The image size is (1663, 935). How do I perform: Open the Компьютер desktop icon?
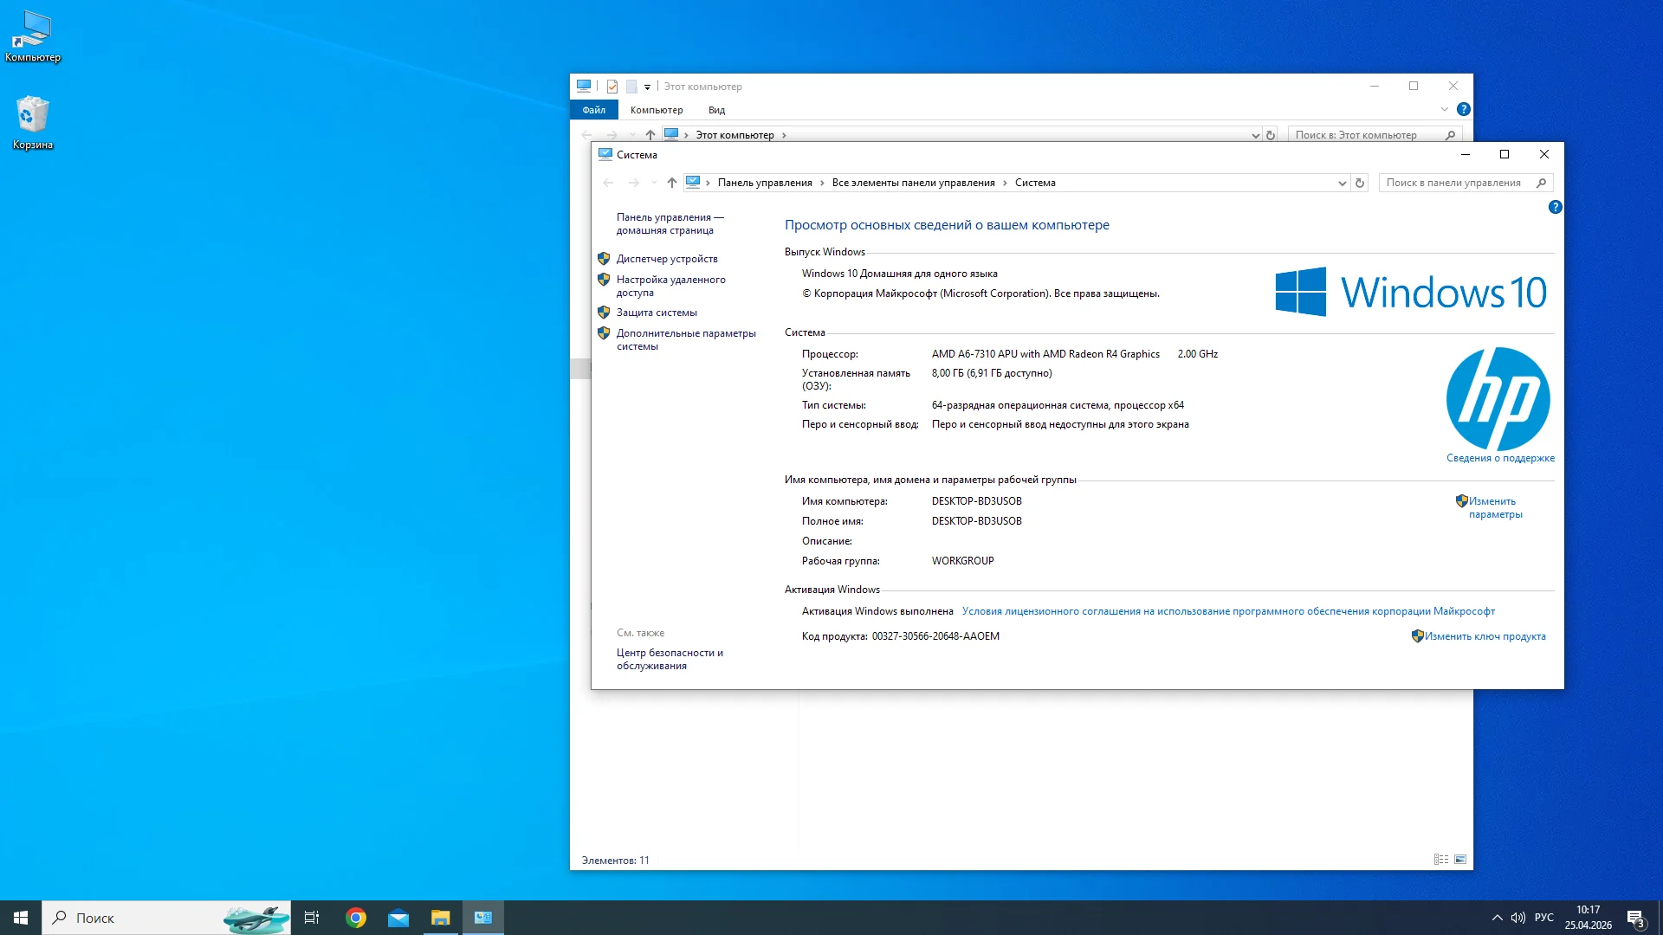[x=33, y=36]
